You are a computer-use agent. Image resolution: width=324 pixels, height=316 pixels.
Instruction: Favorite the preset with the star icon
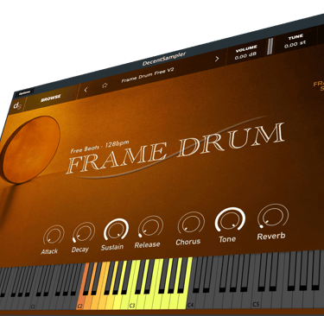coord(105,85)
